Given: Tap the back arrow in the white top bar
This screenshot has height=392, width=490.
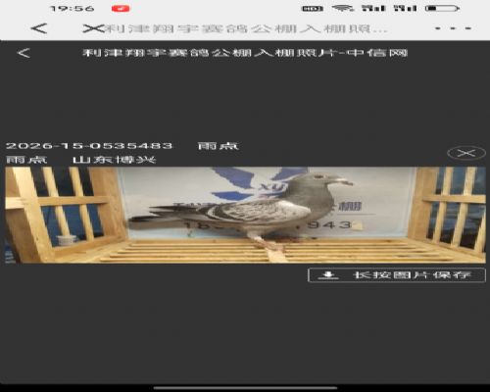Looking at the screenshot, I should pos(39,28).
